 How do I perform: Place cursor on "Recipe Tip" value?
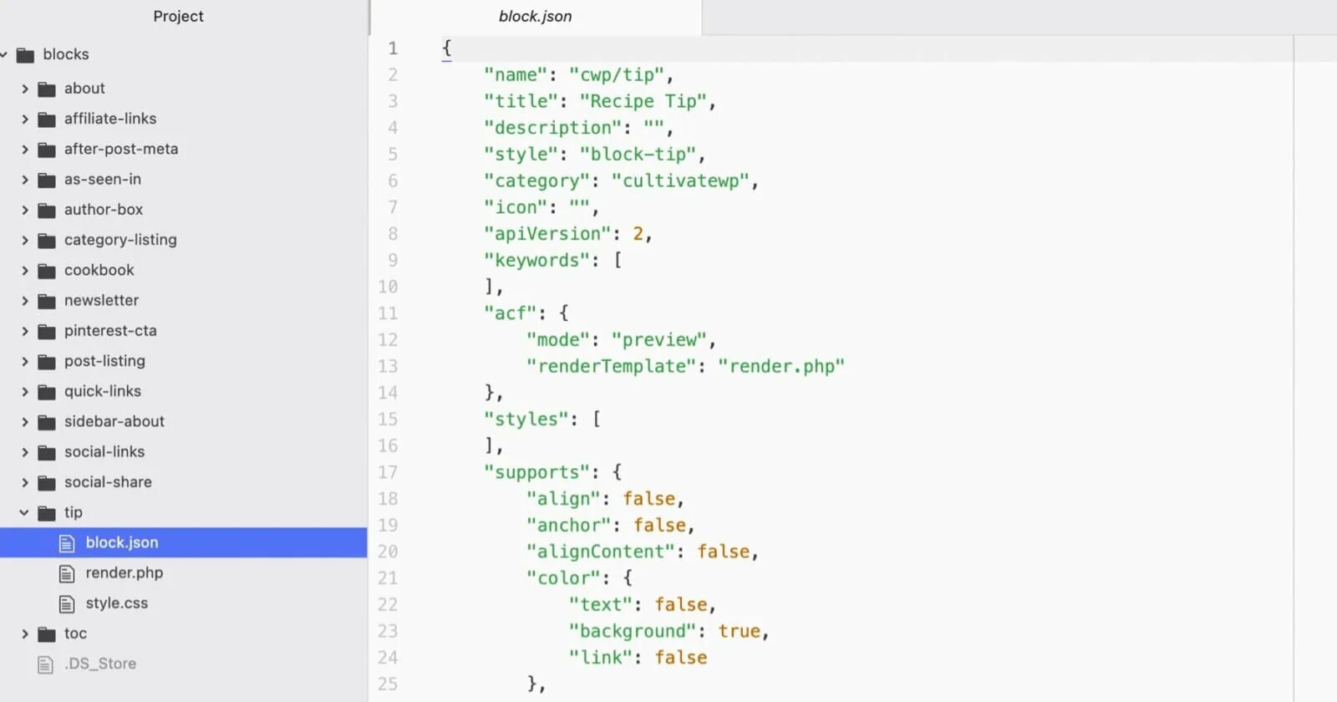pos(643,102)
